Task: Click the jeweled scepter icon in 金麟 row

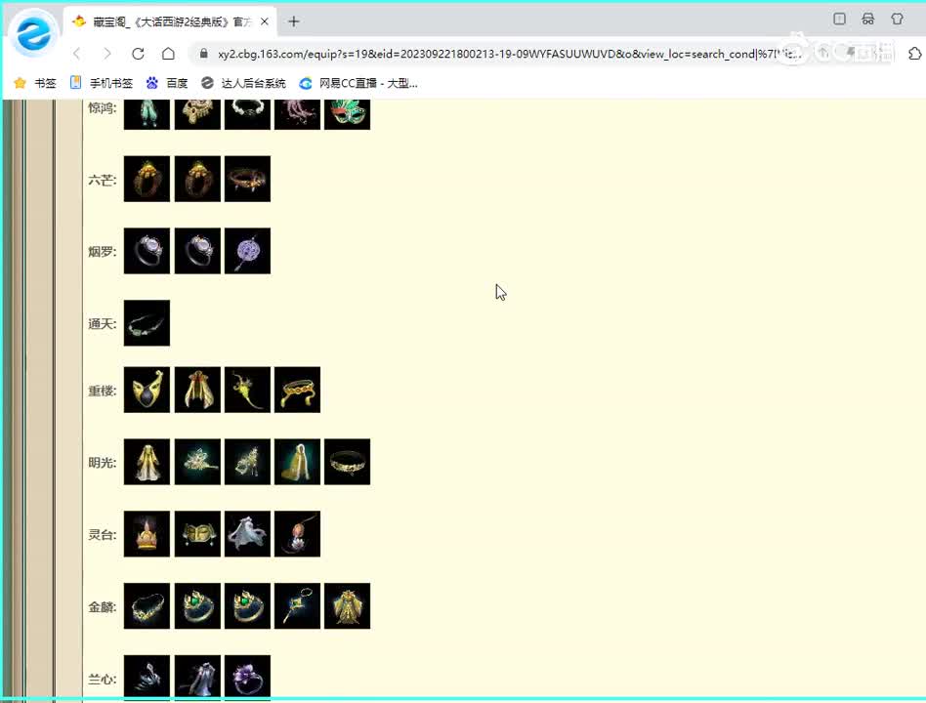Action: pos(297,606)
